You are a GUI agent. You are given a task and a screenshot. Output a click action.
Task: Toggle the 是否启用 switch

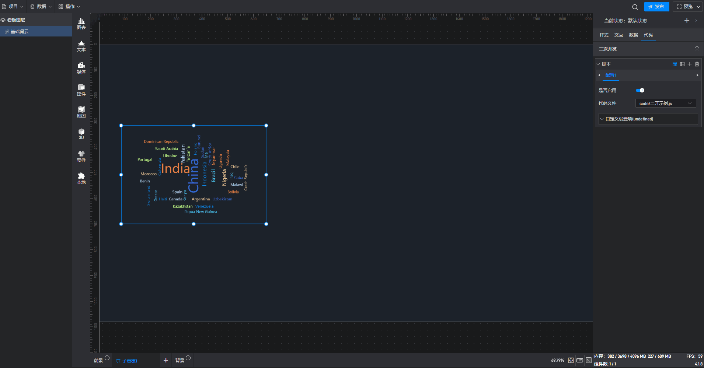tap(640, 90)
